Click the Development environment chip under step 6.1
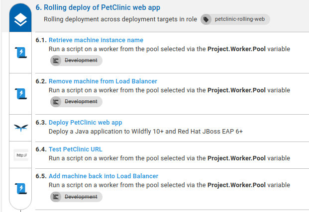The height and width of the screenshot is (212, 309). 76,61
